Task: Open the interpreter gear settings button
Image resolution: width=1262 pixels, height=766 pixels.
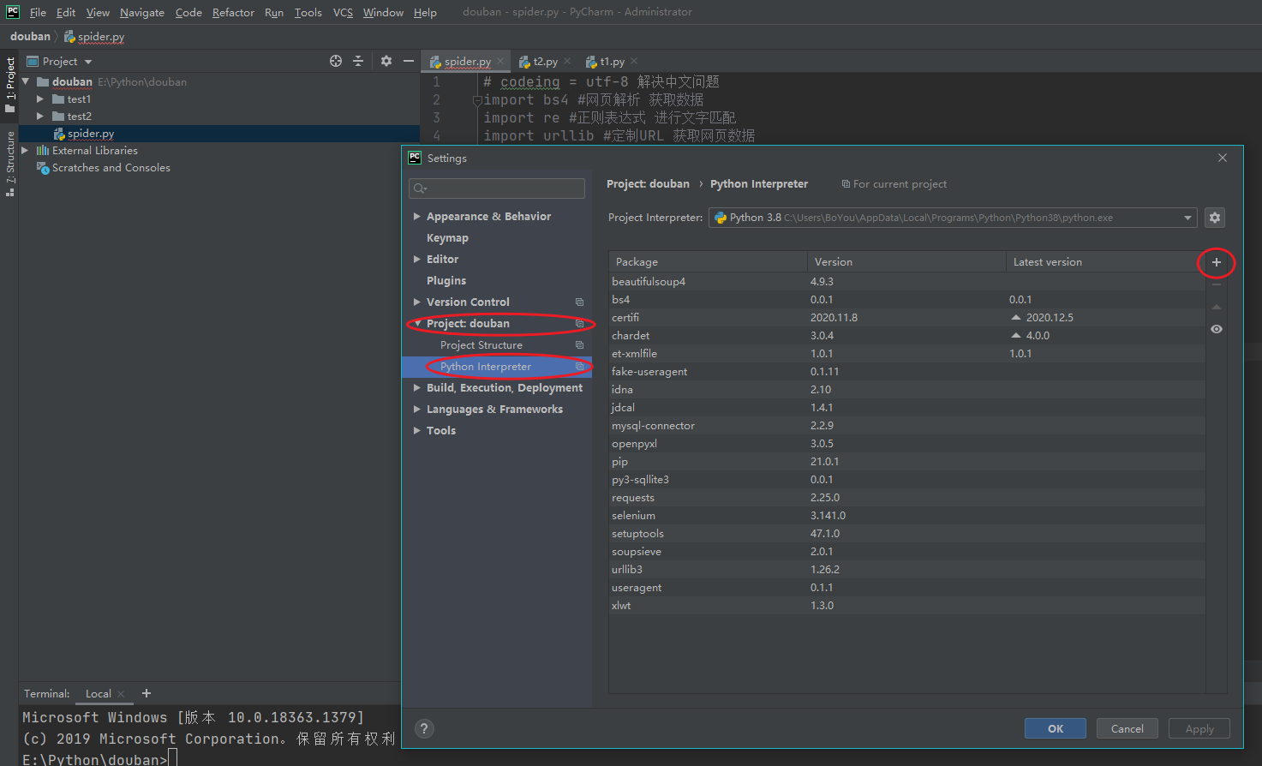Action: [x=1214, y=218]
